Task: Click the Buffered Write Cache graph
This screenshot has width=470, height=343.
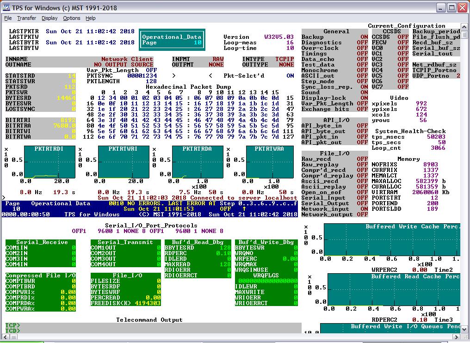Action: coord(391,240)
